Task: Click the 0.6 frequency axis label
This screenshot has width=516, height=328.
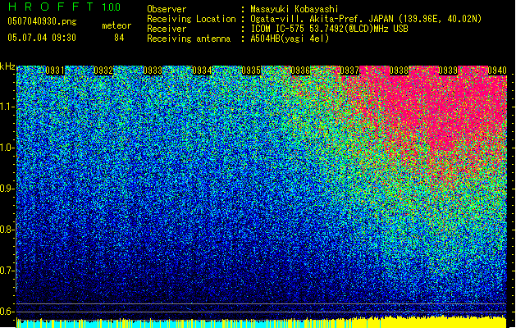Action: tap(7, 312)
